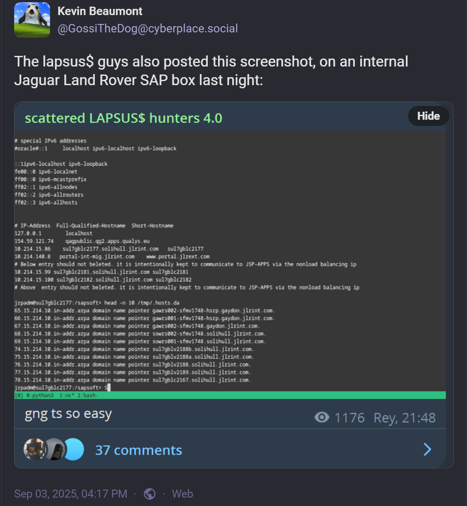Click the blue circle commenter avatar
The height and width of the screenshot is (506, 467).
click(74, 449)
